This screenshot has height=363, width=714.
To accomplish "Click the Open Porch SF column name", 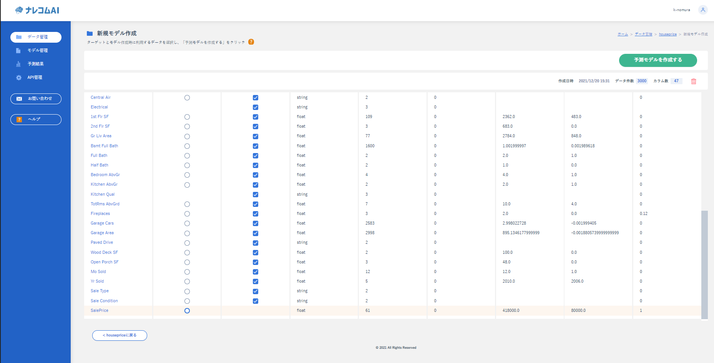I will 105,262.
